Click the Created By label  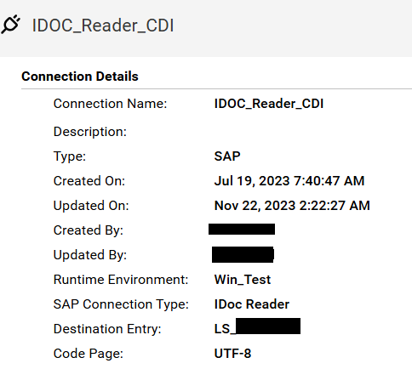(x=89, y=230)
